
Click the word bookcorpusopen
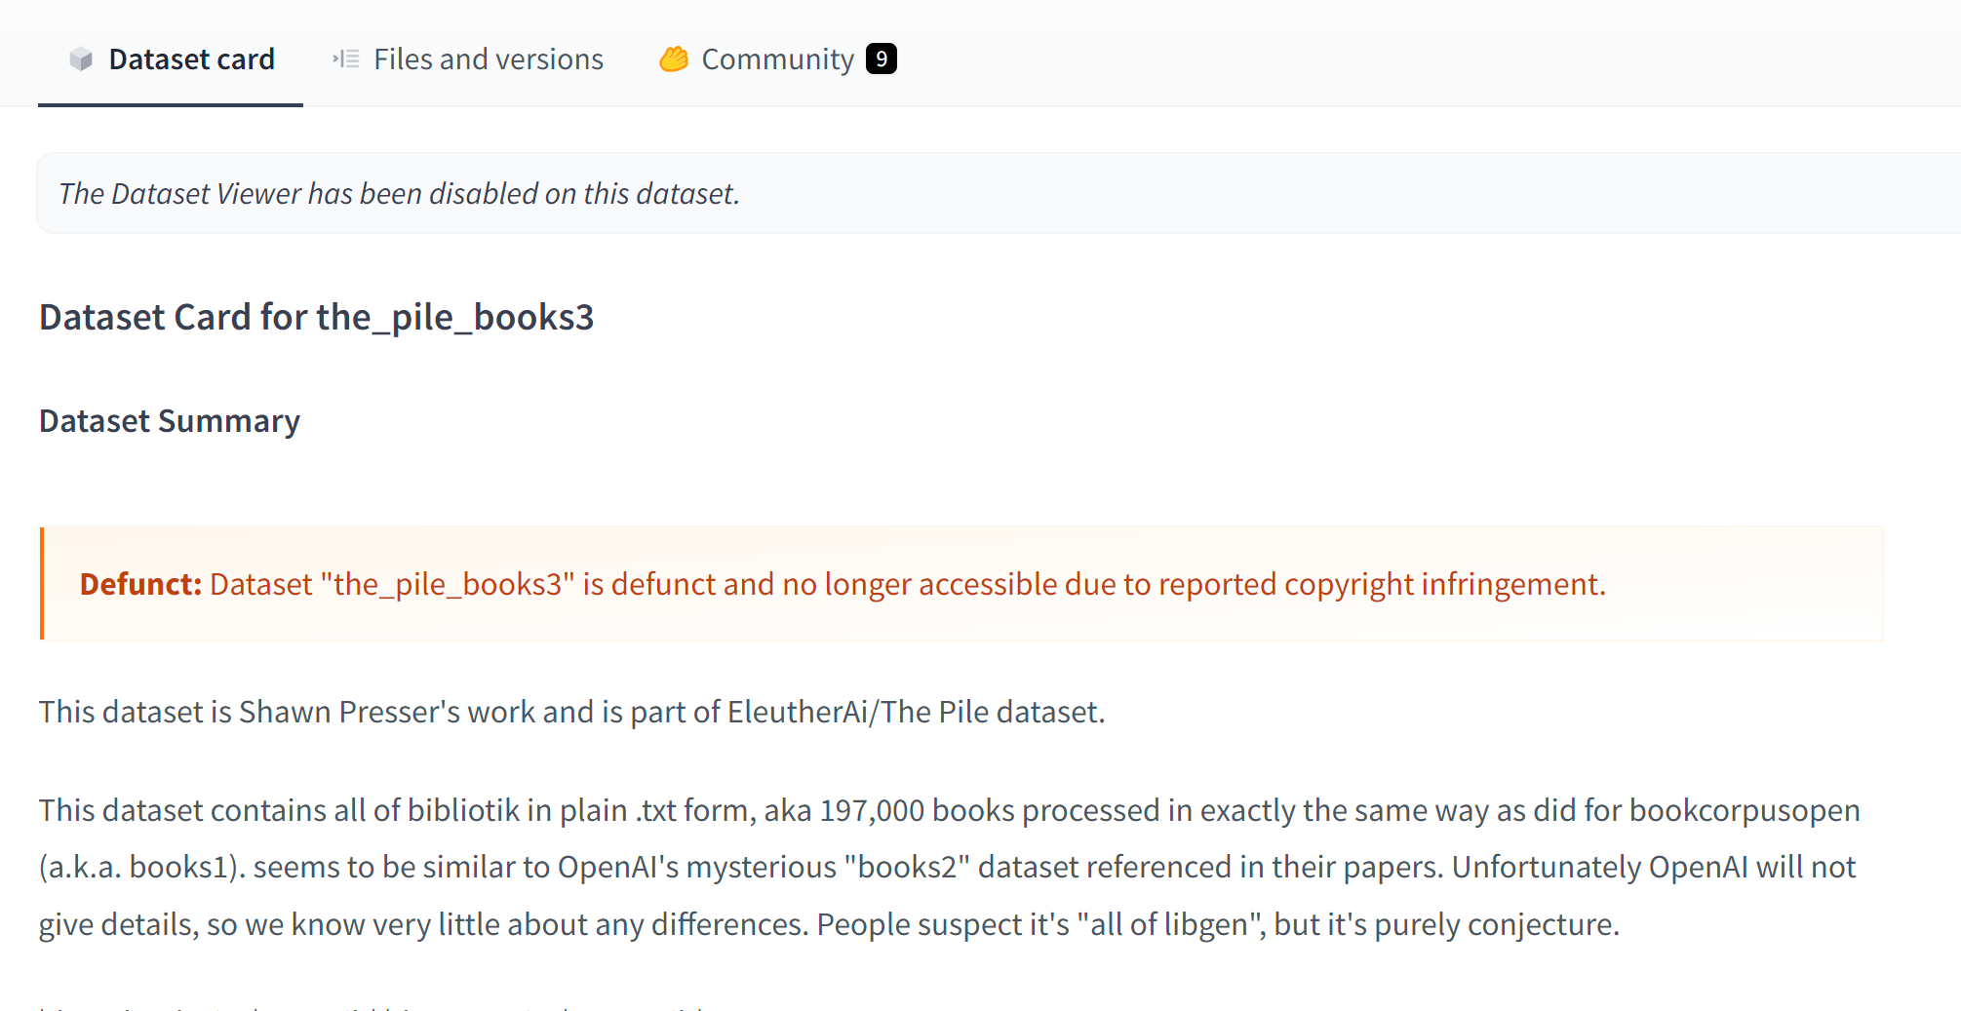(x=1745, y=810)
